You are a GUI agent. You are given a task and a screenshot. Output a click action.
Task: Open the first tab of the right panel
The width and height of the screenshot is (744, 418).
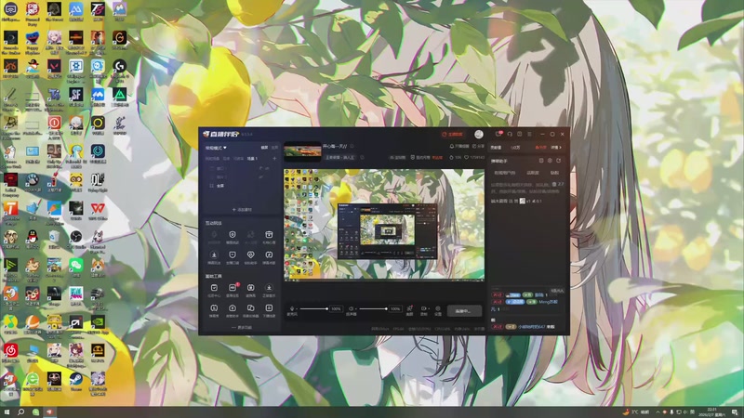point(496,148)
